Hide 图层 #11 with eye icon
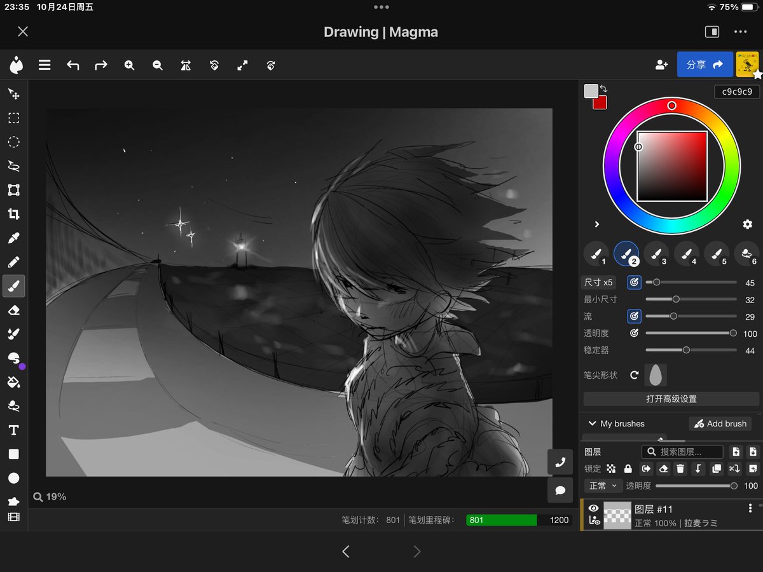The height and width of the screenshot is (572, 763). click(x=594, y=508)
